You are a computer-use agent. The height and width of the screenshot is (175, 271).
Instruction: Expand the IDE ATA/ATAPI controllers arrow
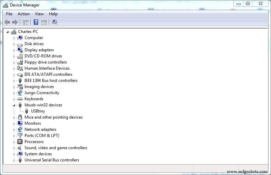(x=14, y=75)
